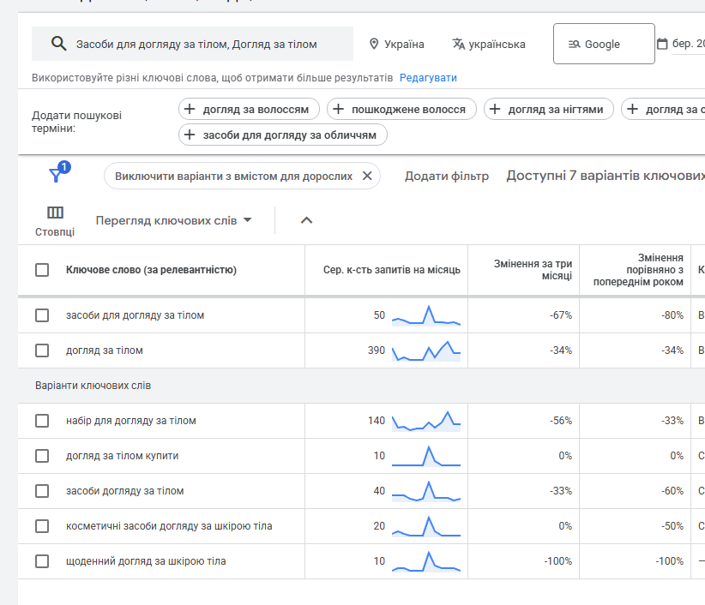This screenshot has height=605, width=705.
Task: Add the 'пошкоджене волосся' suggestion
Action: (x=401, y=109)
